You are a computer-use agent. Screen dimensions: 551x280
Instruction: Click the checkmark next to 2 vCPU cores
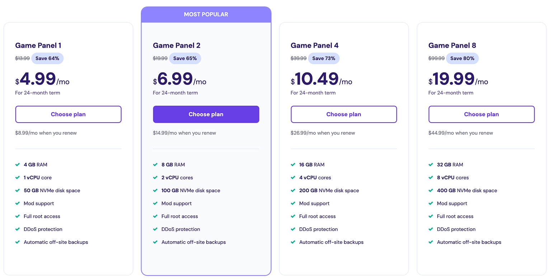coord(155,177)
